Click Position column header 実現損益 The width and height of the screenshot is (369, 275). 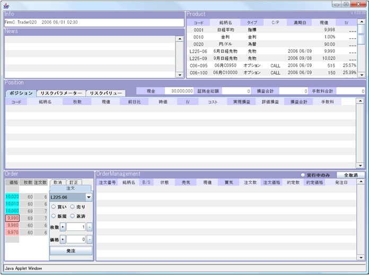(241, 102)
